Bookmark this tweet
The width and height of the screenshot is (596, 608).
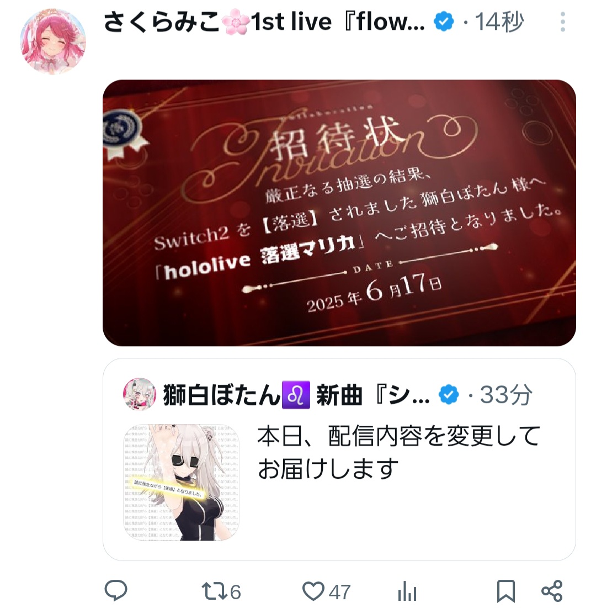(505, 591)
